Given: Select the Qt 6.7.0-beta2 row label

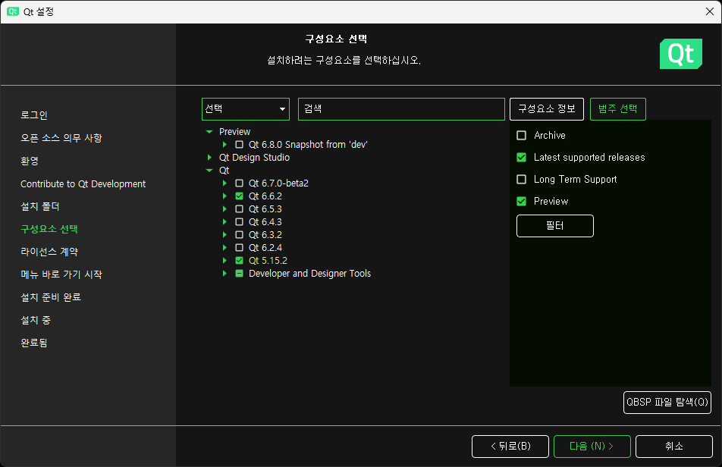Looking at the screenshot, I should click(x=278, y=183).
